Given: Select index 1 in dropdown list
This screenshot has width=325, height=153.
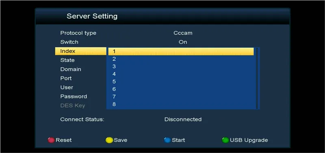Looking at the screenshot, I should [181, 52].
